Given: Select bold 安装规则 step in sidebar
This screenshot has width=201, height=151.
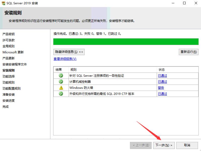Looking at the screenshot, I should pyautogui.click(x=9, y=70).
